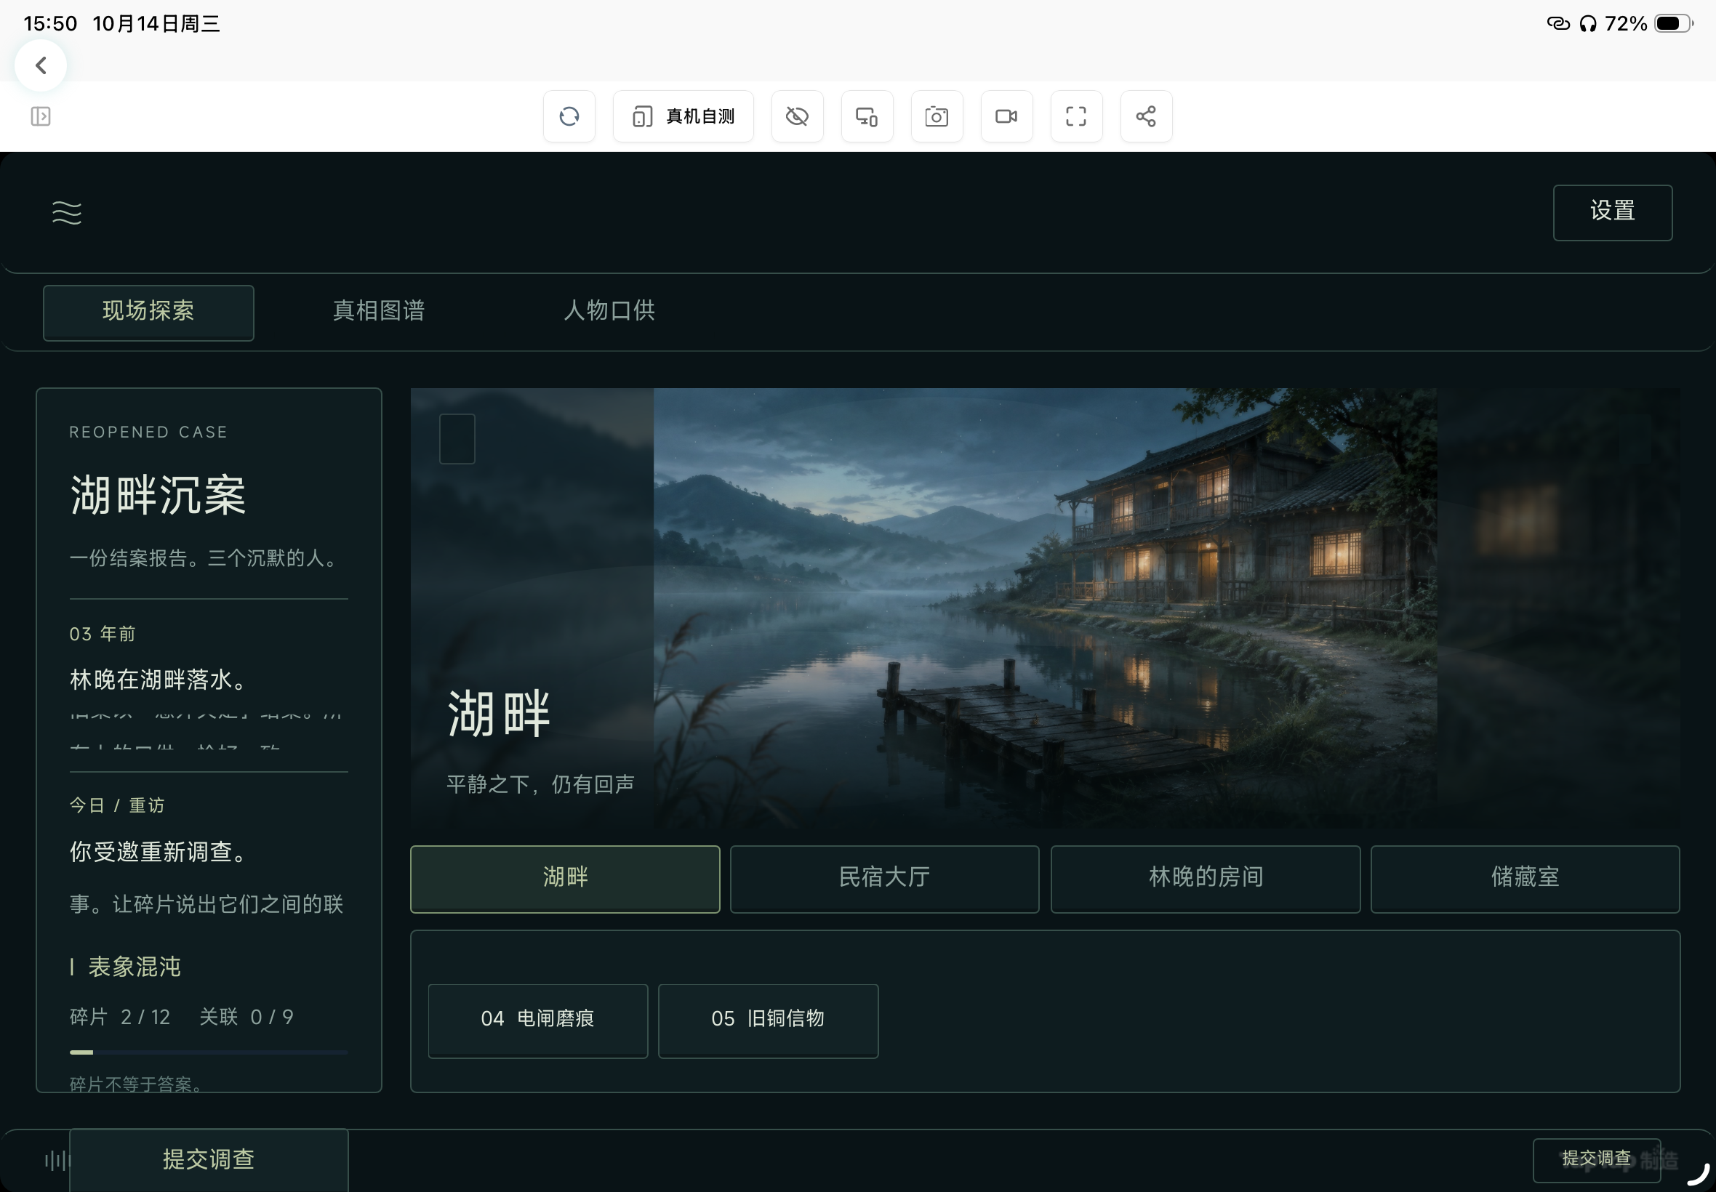Toggle the crossed-eye visibility icon

click(797, 116)
